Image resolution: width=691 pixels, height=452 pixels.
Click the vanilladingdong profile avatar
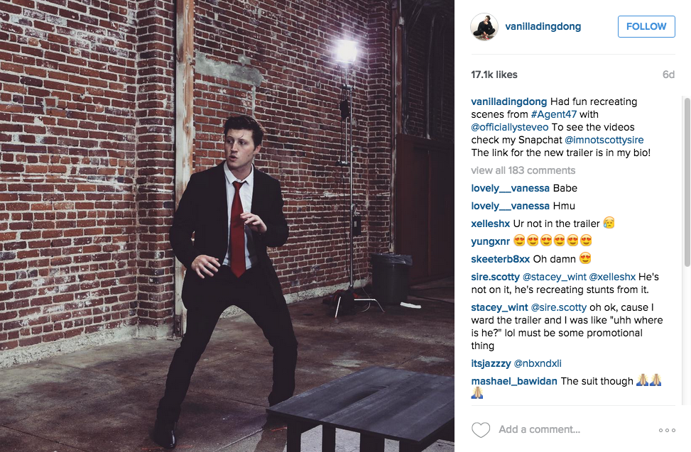484,27
